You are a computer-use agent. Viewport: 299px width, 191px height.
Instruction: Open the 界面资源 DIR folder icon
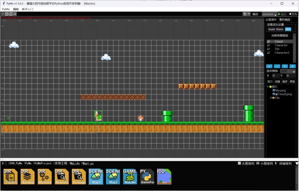(10, 177)
